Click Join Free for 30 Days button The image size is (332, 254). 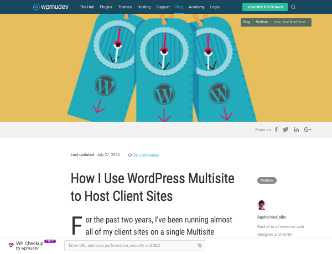click(x=265, y=7)
